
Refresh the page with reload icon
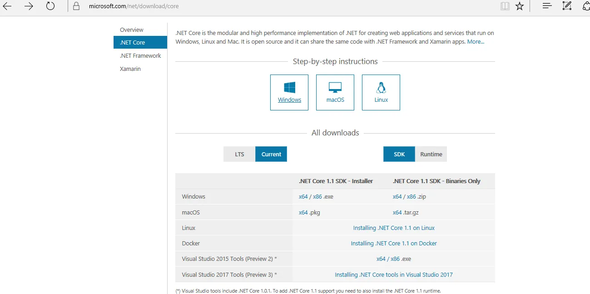pyautogui.click(x=50, y=6)
